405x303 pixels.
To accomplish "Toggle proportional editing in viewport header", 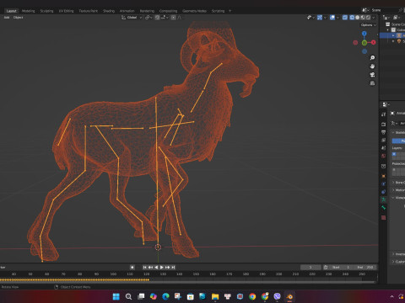I will tap(174, 18).
